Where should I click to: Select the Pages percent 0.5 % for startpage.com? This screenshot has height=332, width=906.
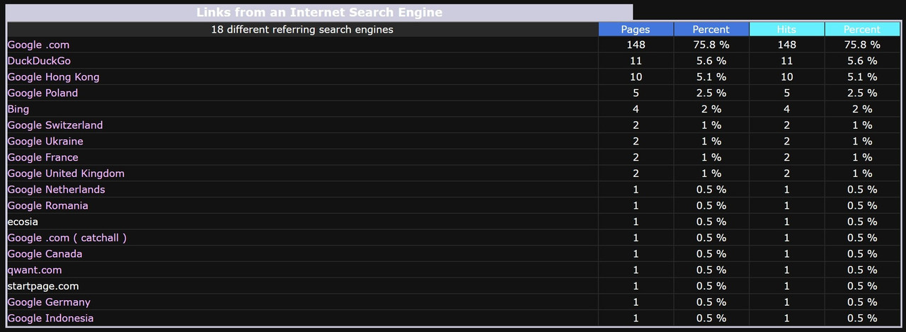711,286
